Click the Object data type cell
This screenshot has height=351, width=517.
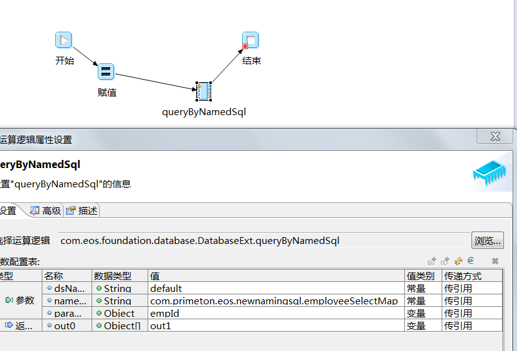tap(120, 313)
